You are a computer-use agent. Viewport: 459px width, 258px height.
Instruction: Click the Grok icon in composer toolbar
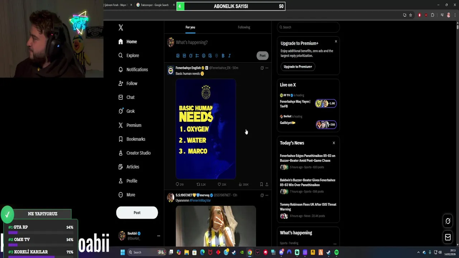(191, 56)
